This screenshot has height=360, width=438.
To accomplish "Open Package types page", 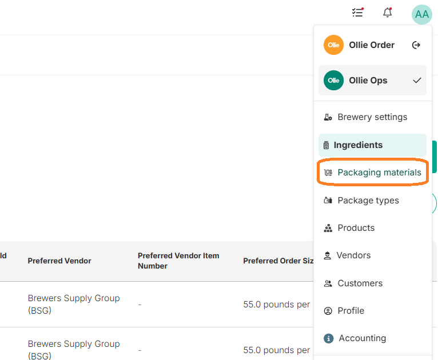I will click(373, 201).
